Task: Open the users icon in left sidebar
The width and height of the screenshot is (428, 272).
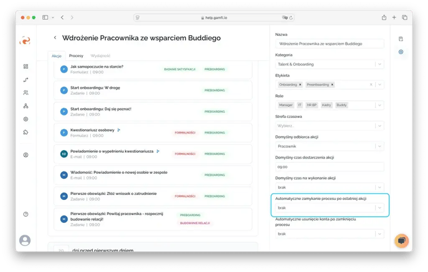Action: 26,93
